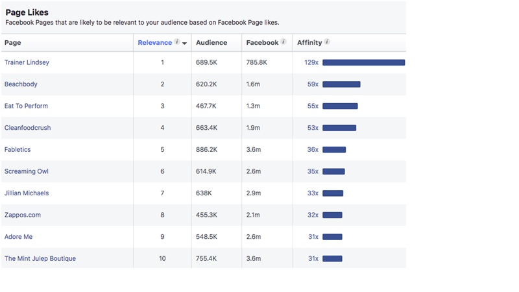
Task: Click relevance rank 10
Action: click(163, 258)
